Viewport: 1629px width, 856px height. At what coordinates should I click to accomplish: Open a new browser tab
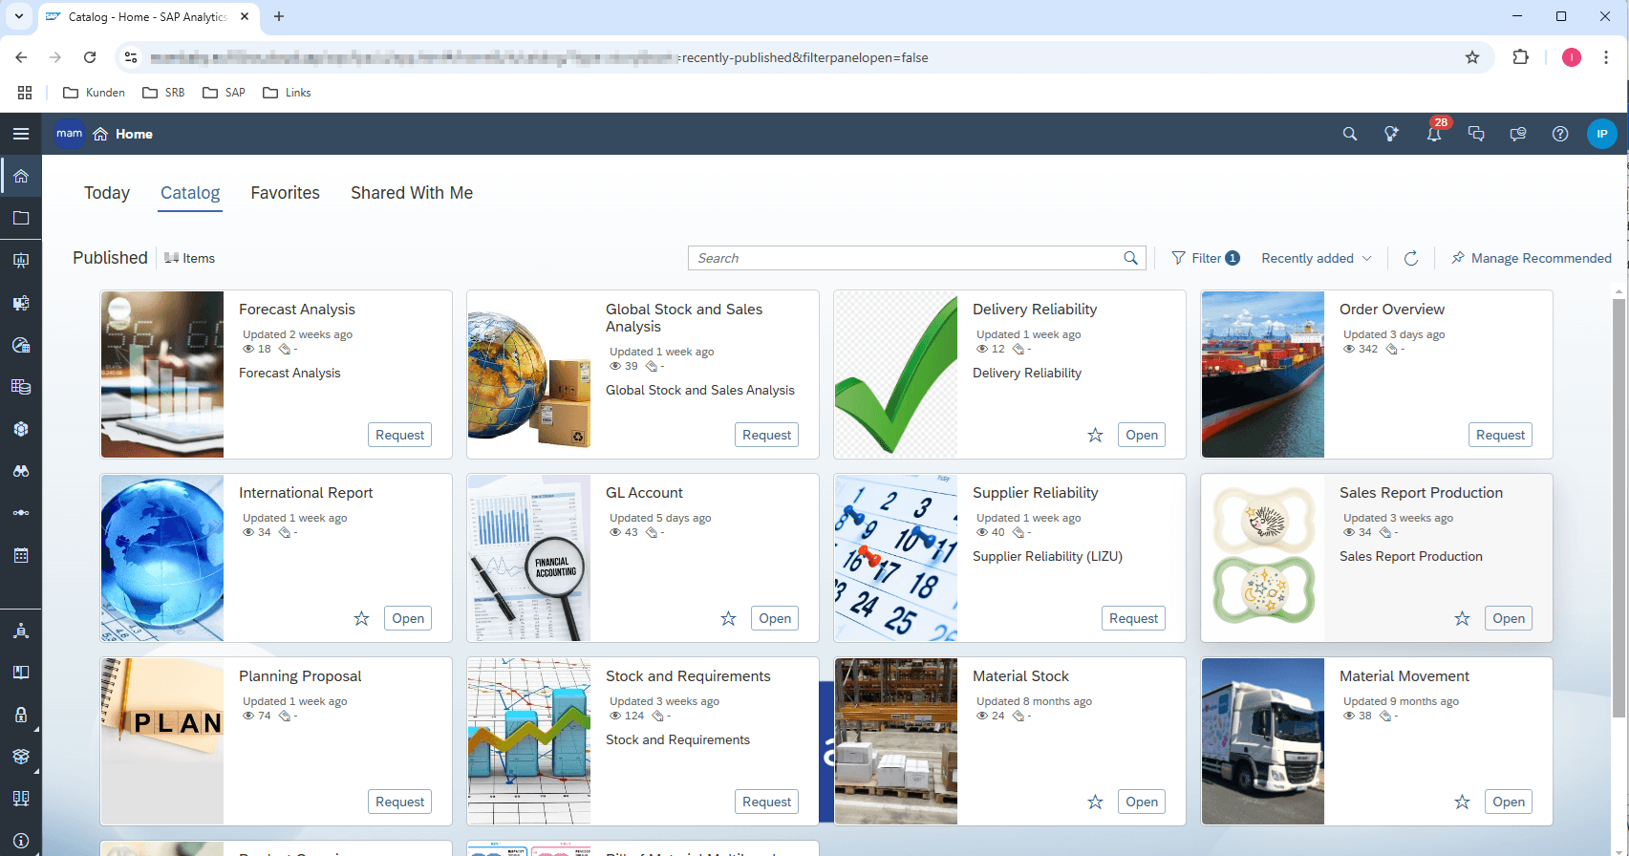[279, 16]
